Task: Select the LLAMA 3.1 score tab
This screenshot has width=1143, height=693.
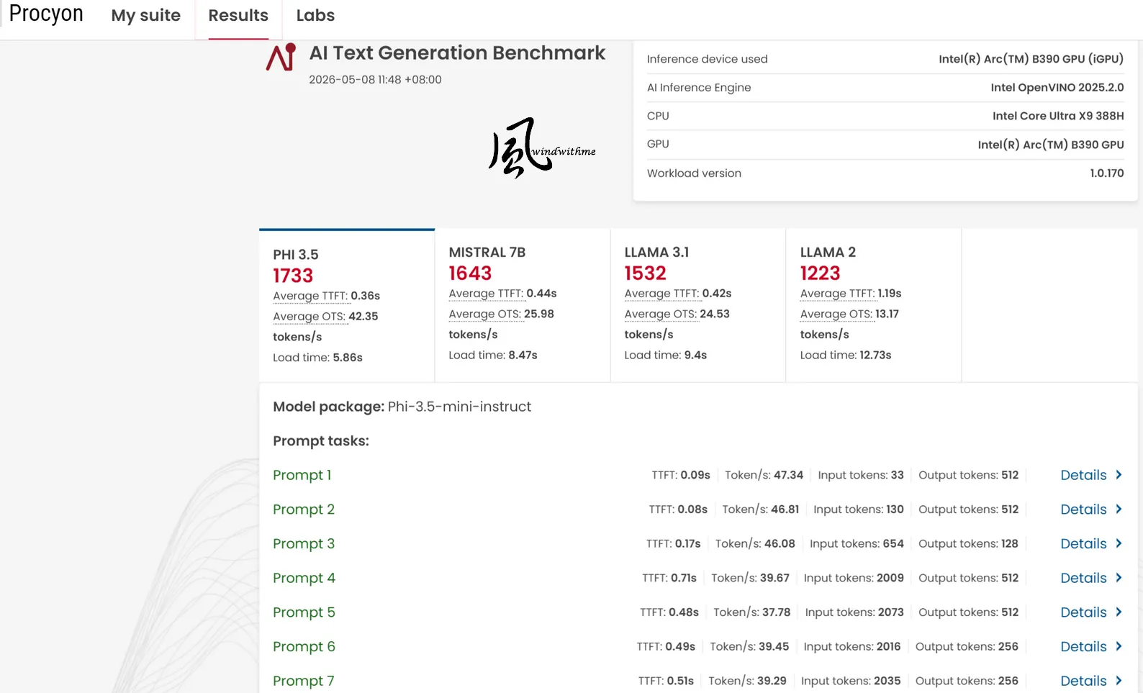Action: click(698, 305)
